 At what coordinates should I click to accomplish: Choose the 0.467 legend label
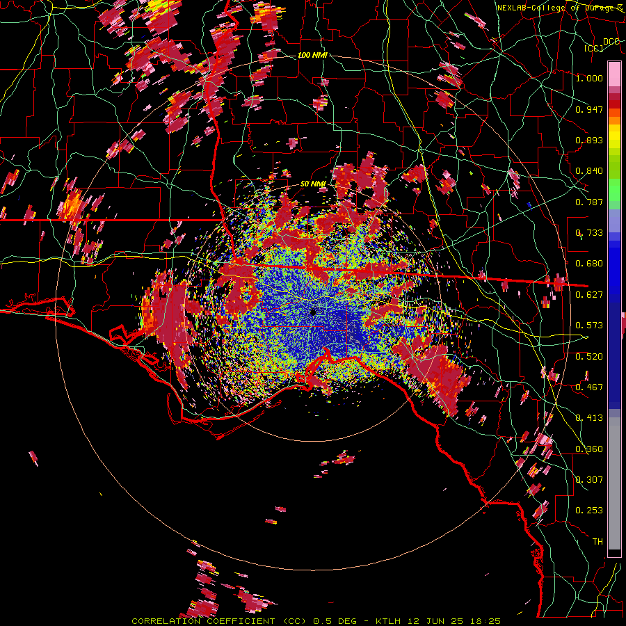pos(589,387)
